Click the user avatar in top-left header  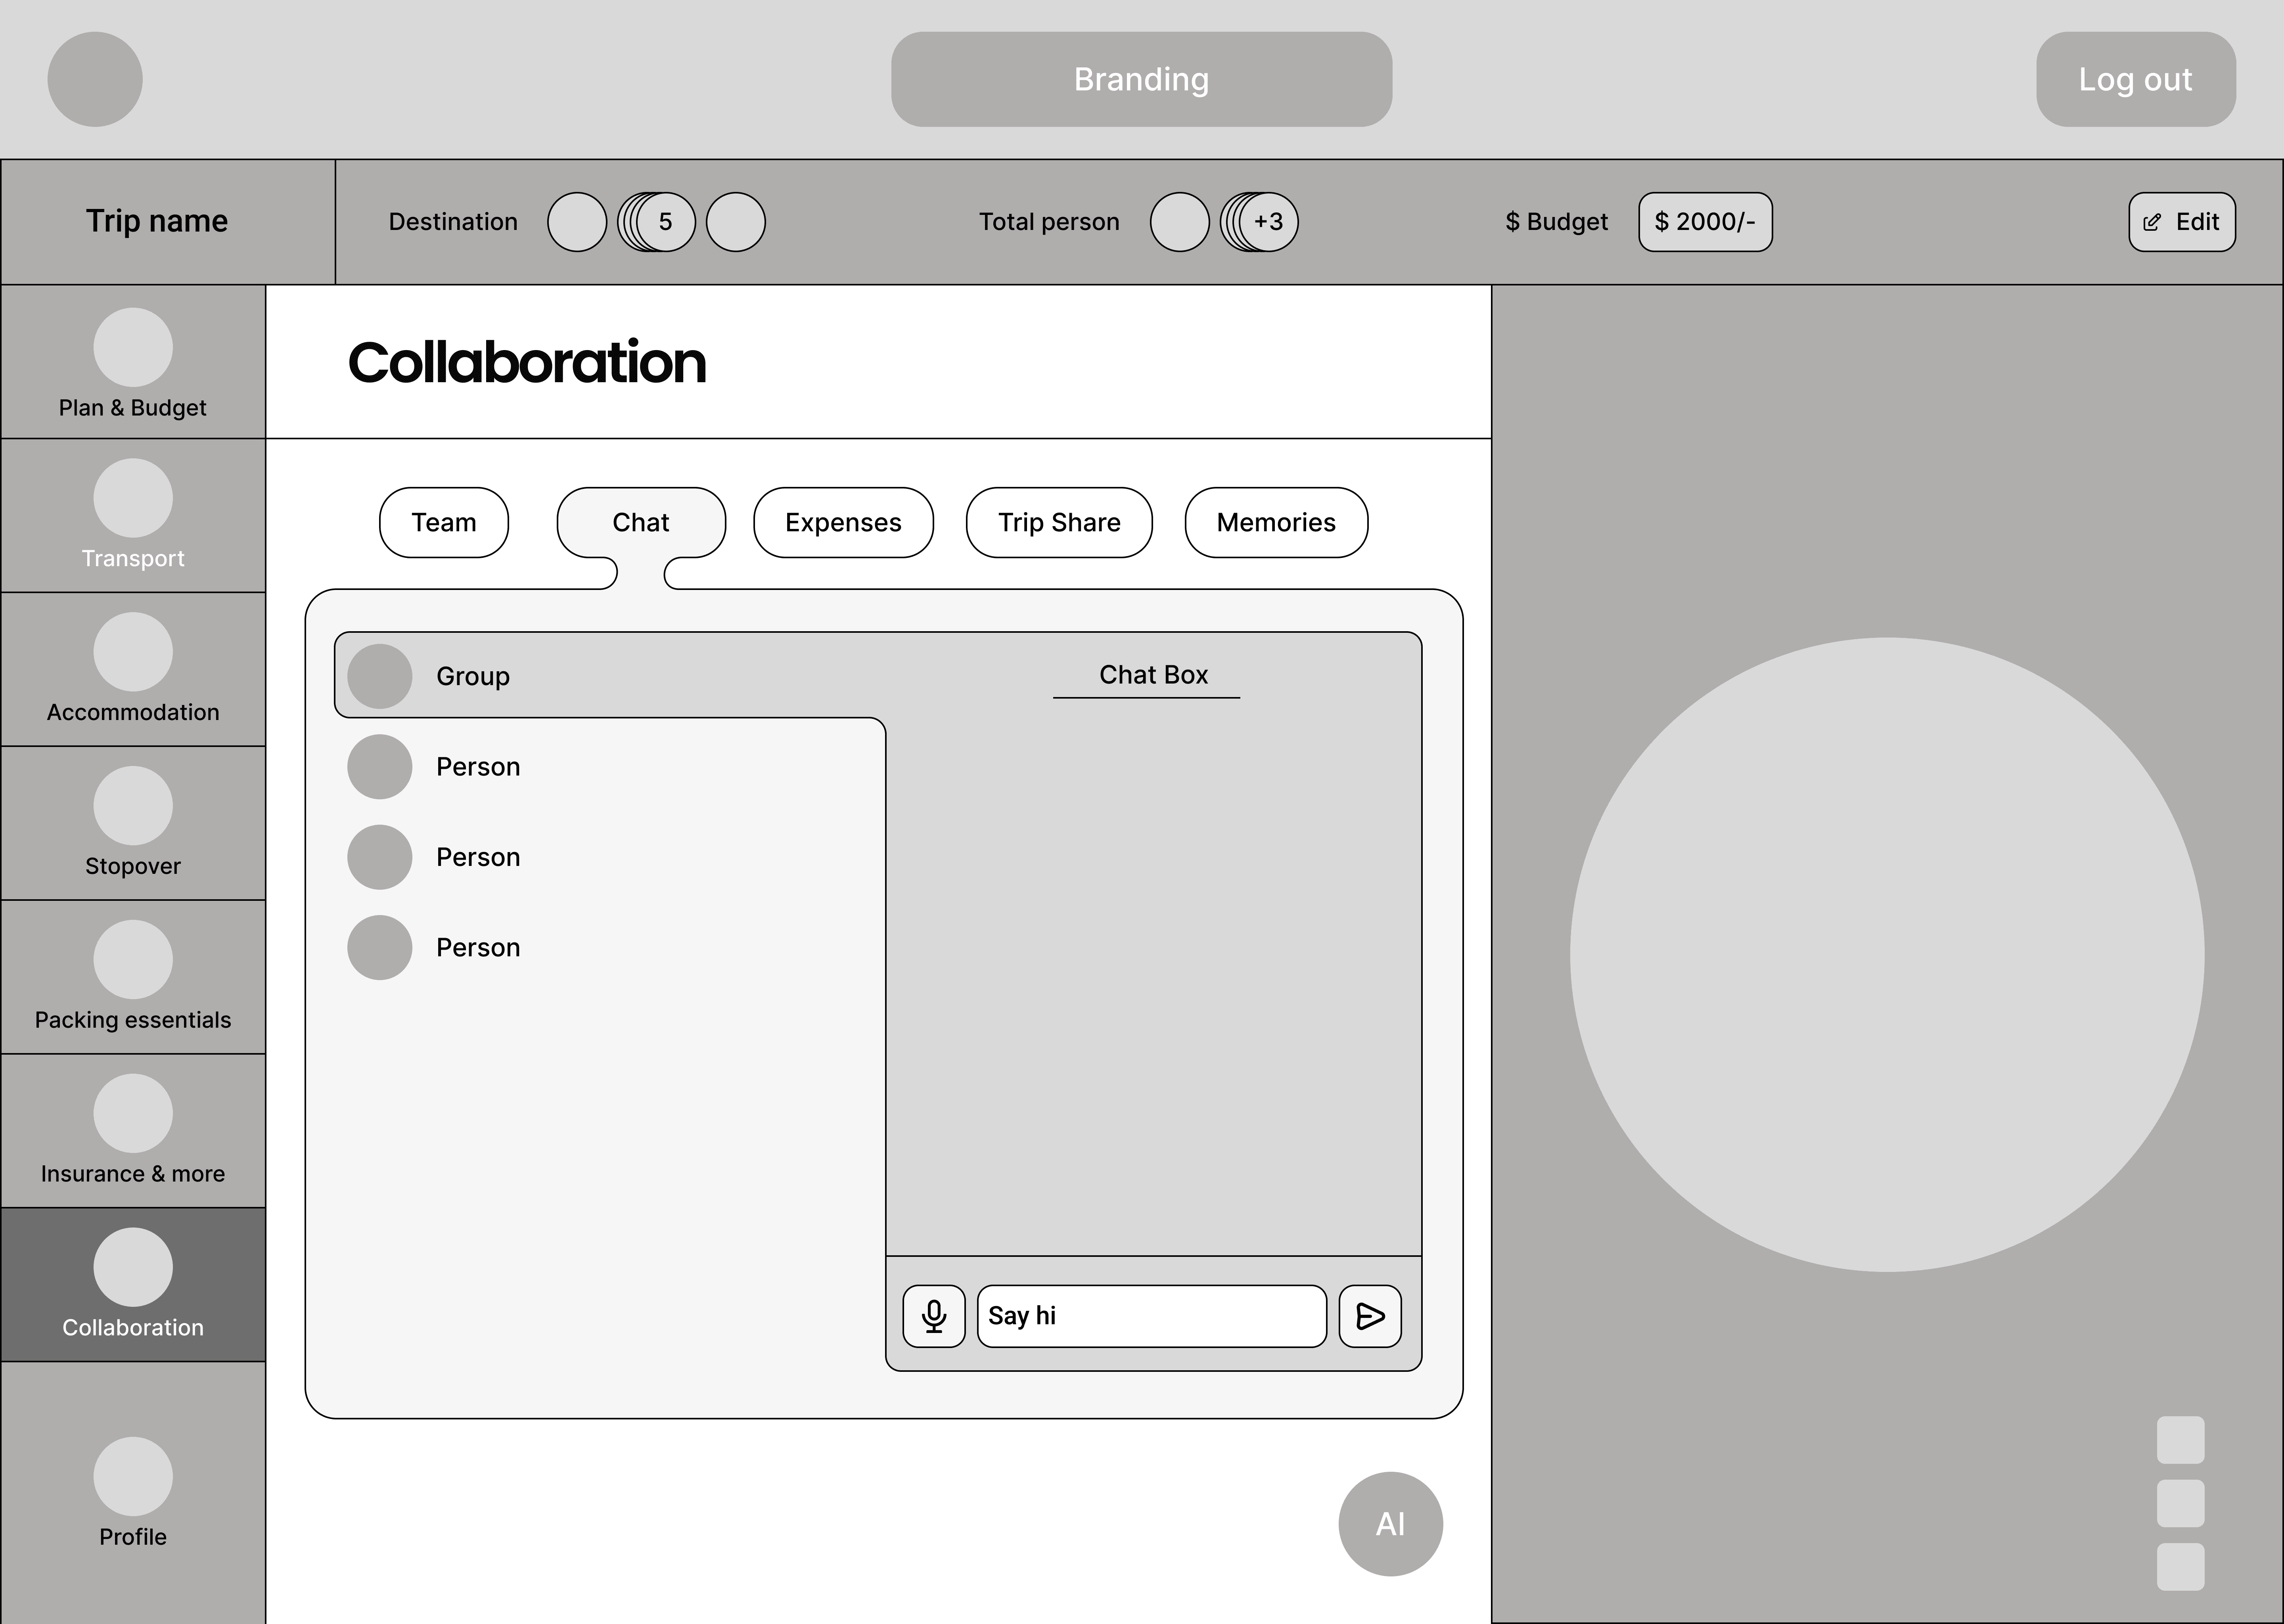tap(95, 79)
